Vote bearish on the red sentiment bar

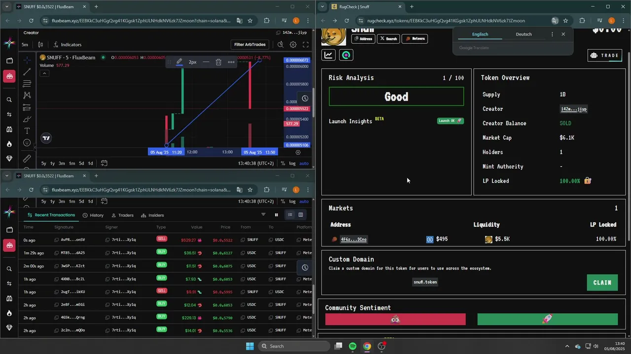pos(395,320)
